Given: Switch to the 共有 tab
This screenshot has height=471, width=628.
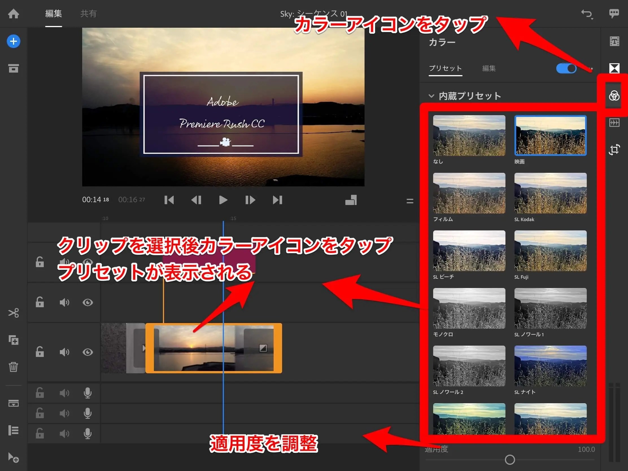Looking at the screenshot, I should point(89,13).
